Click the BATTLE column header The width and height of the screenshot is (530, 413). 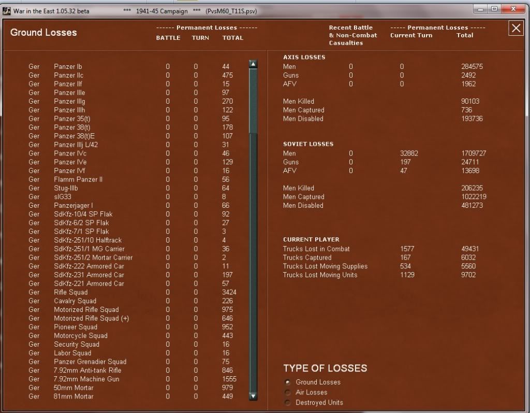click(168, 38)
